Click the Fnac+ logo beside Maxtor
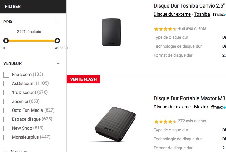Viewport: 226px width, 152px height. (x=218, y=107)
